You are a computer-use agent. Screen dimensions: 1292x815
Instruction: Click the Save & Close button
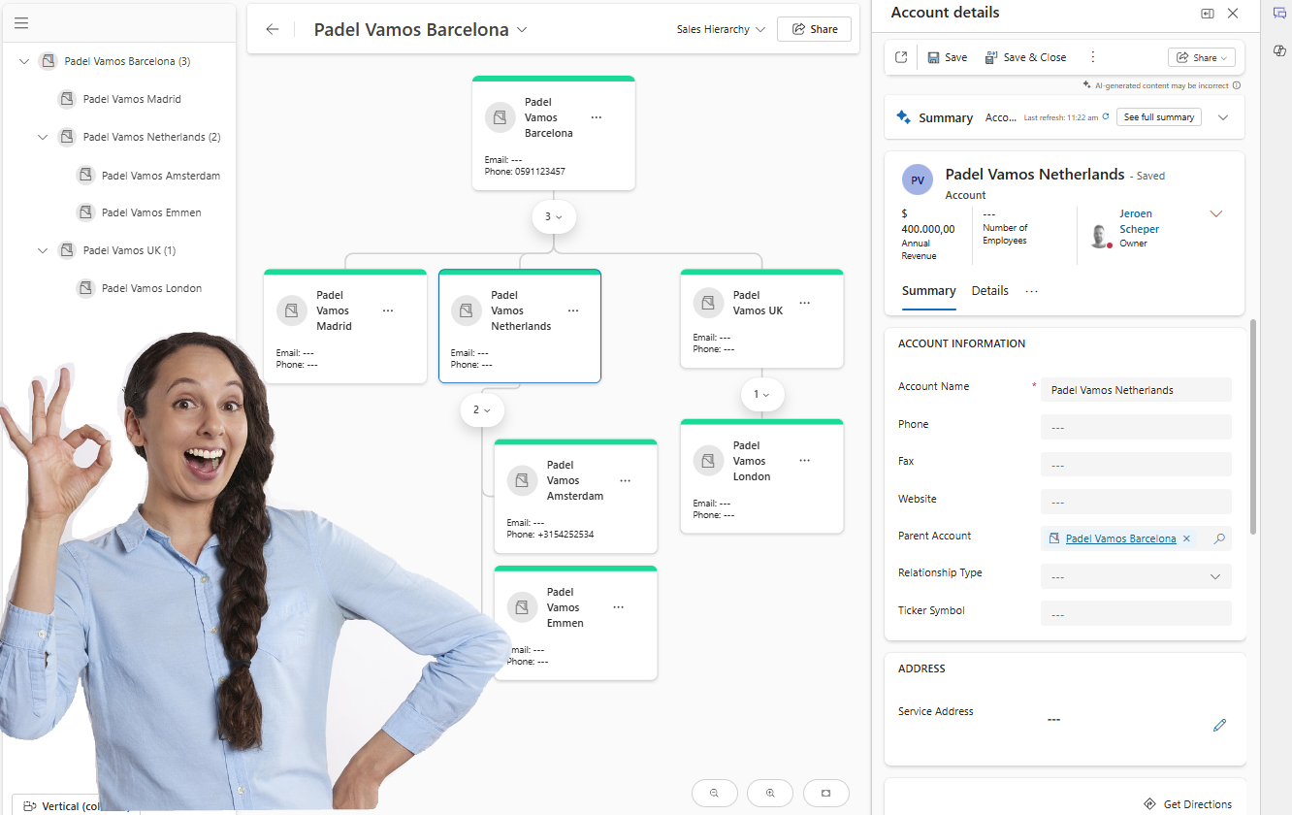(1025, 57)
